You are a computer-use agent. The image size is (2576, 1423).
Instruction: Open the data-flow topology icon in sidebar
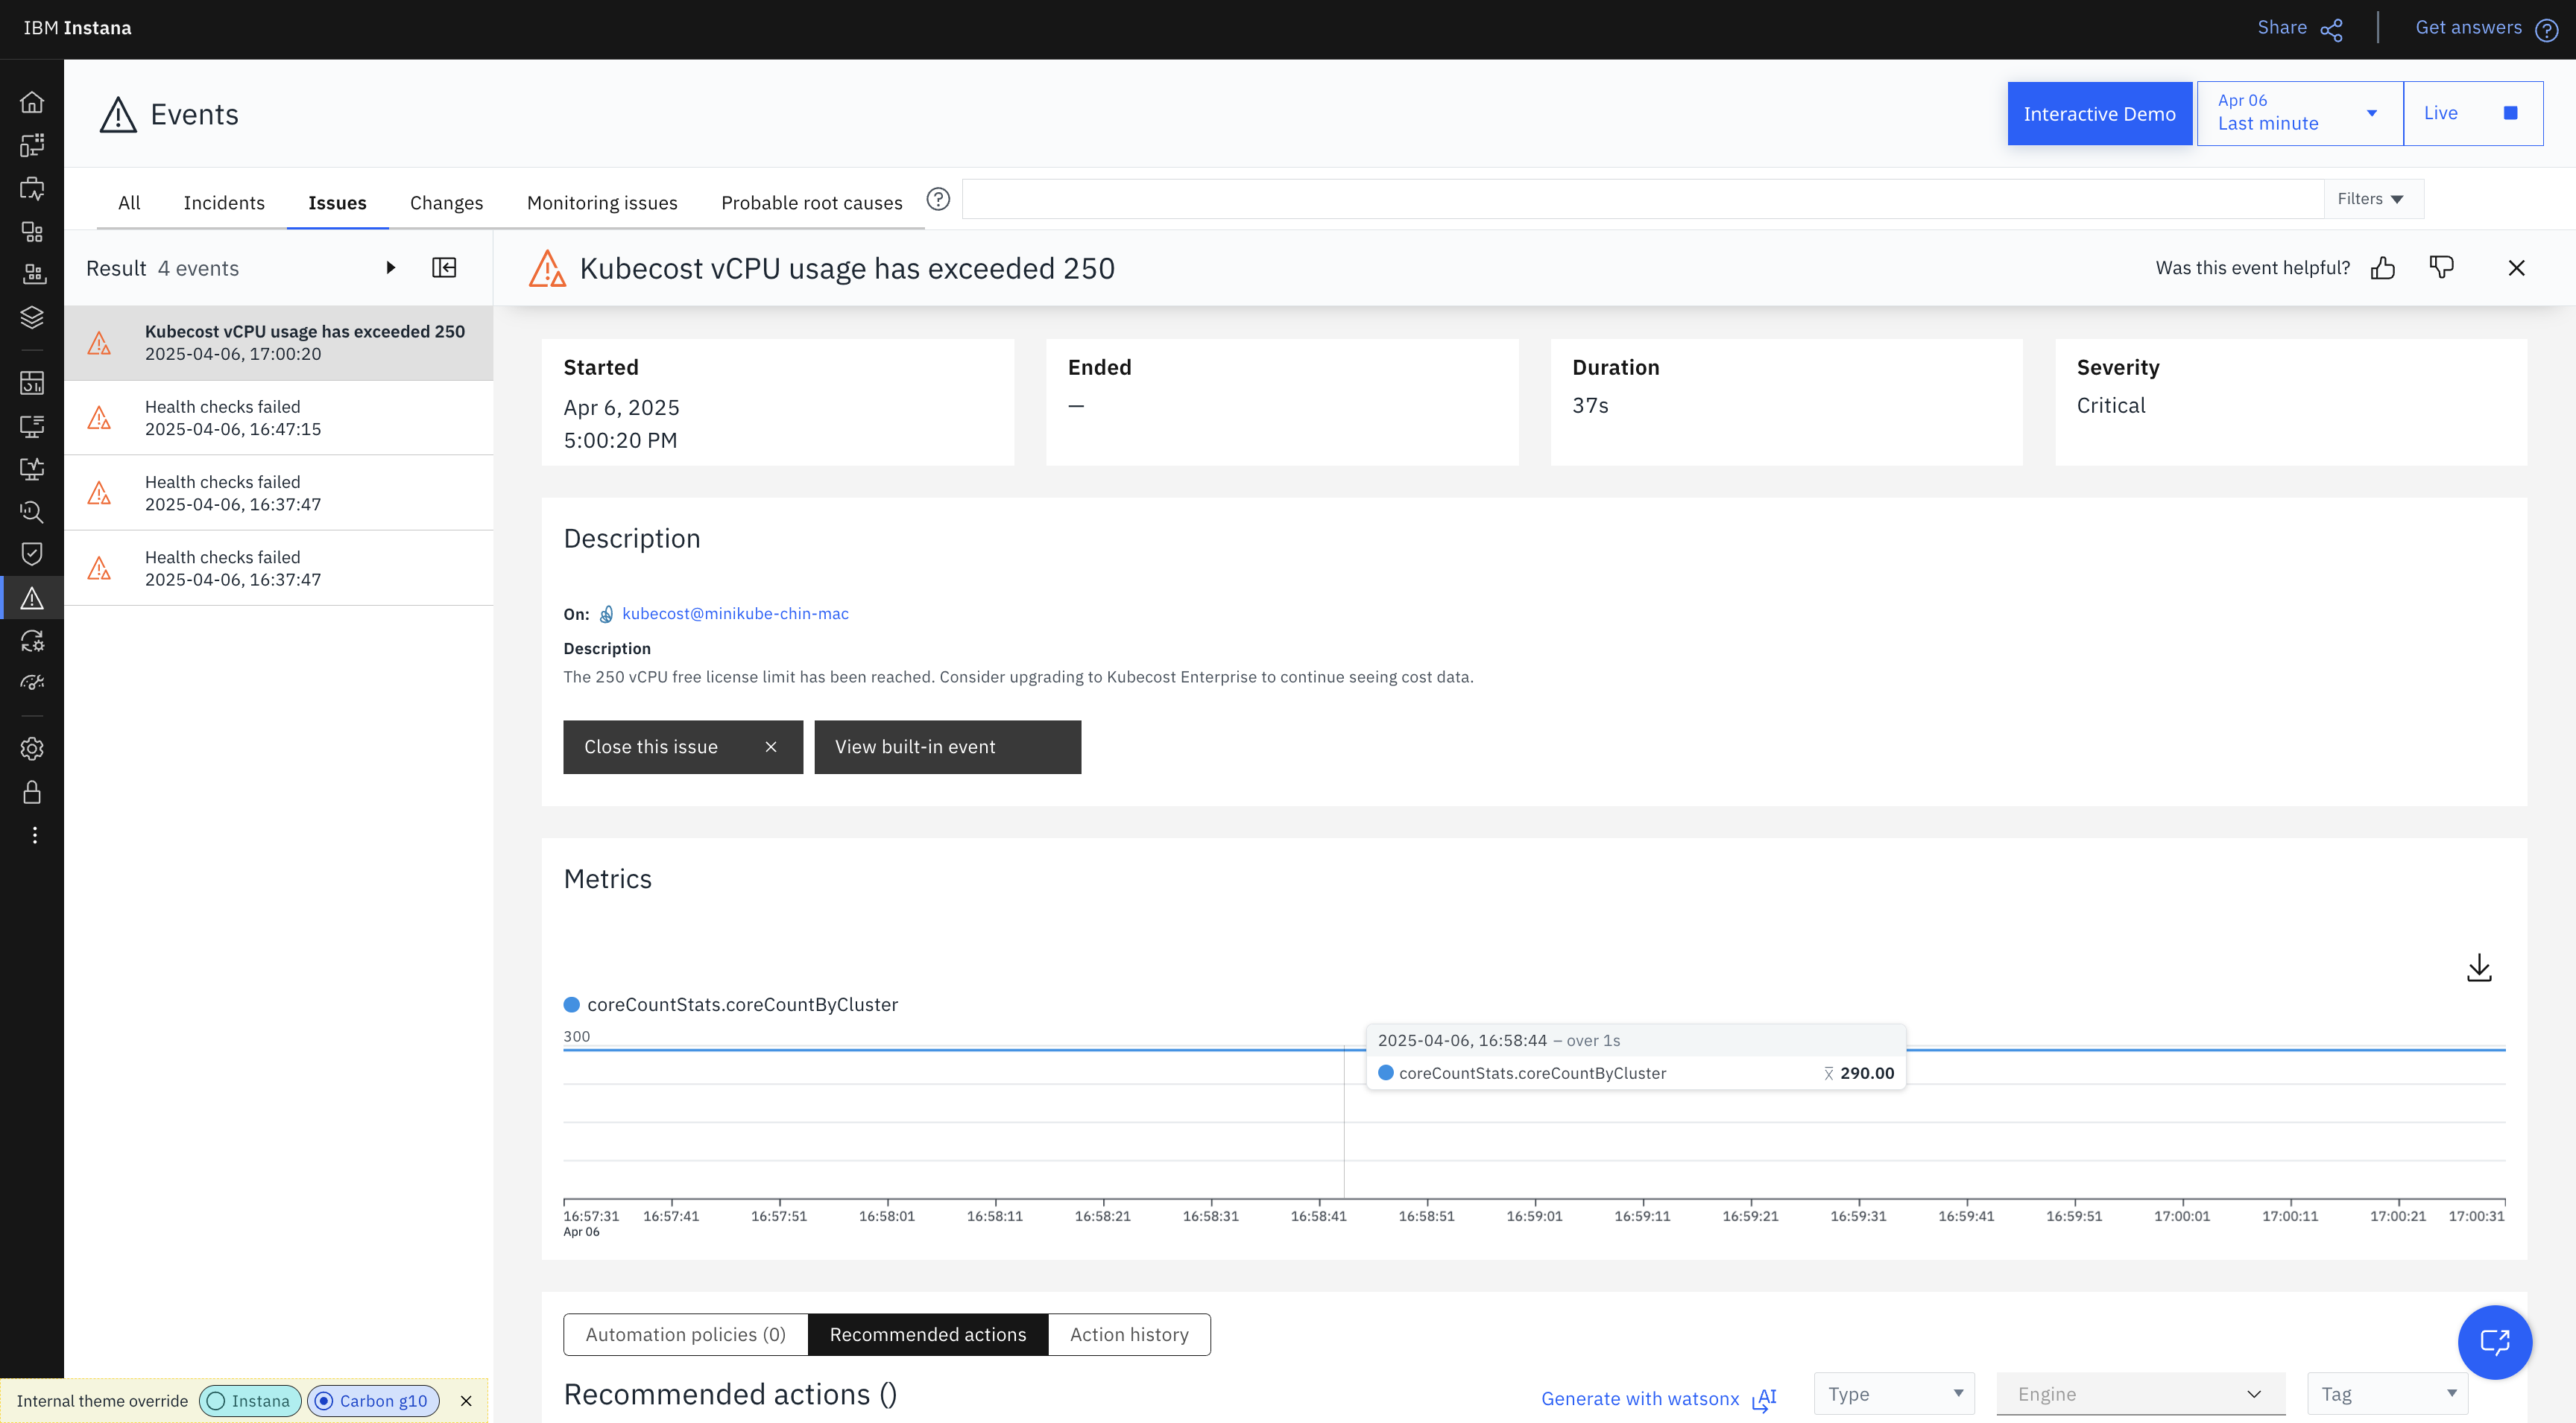coord(32,145)
